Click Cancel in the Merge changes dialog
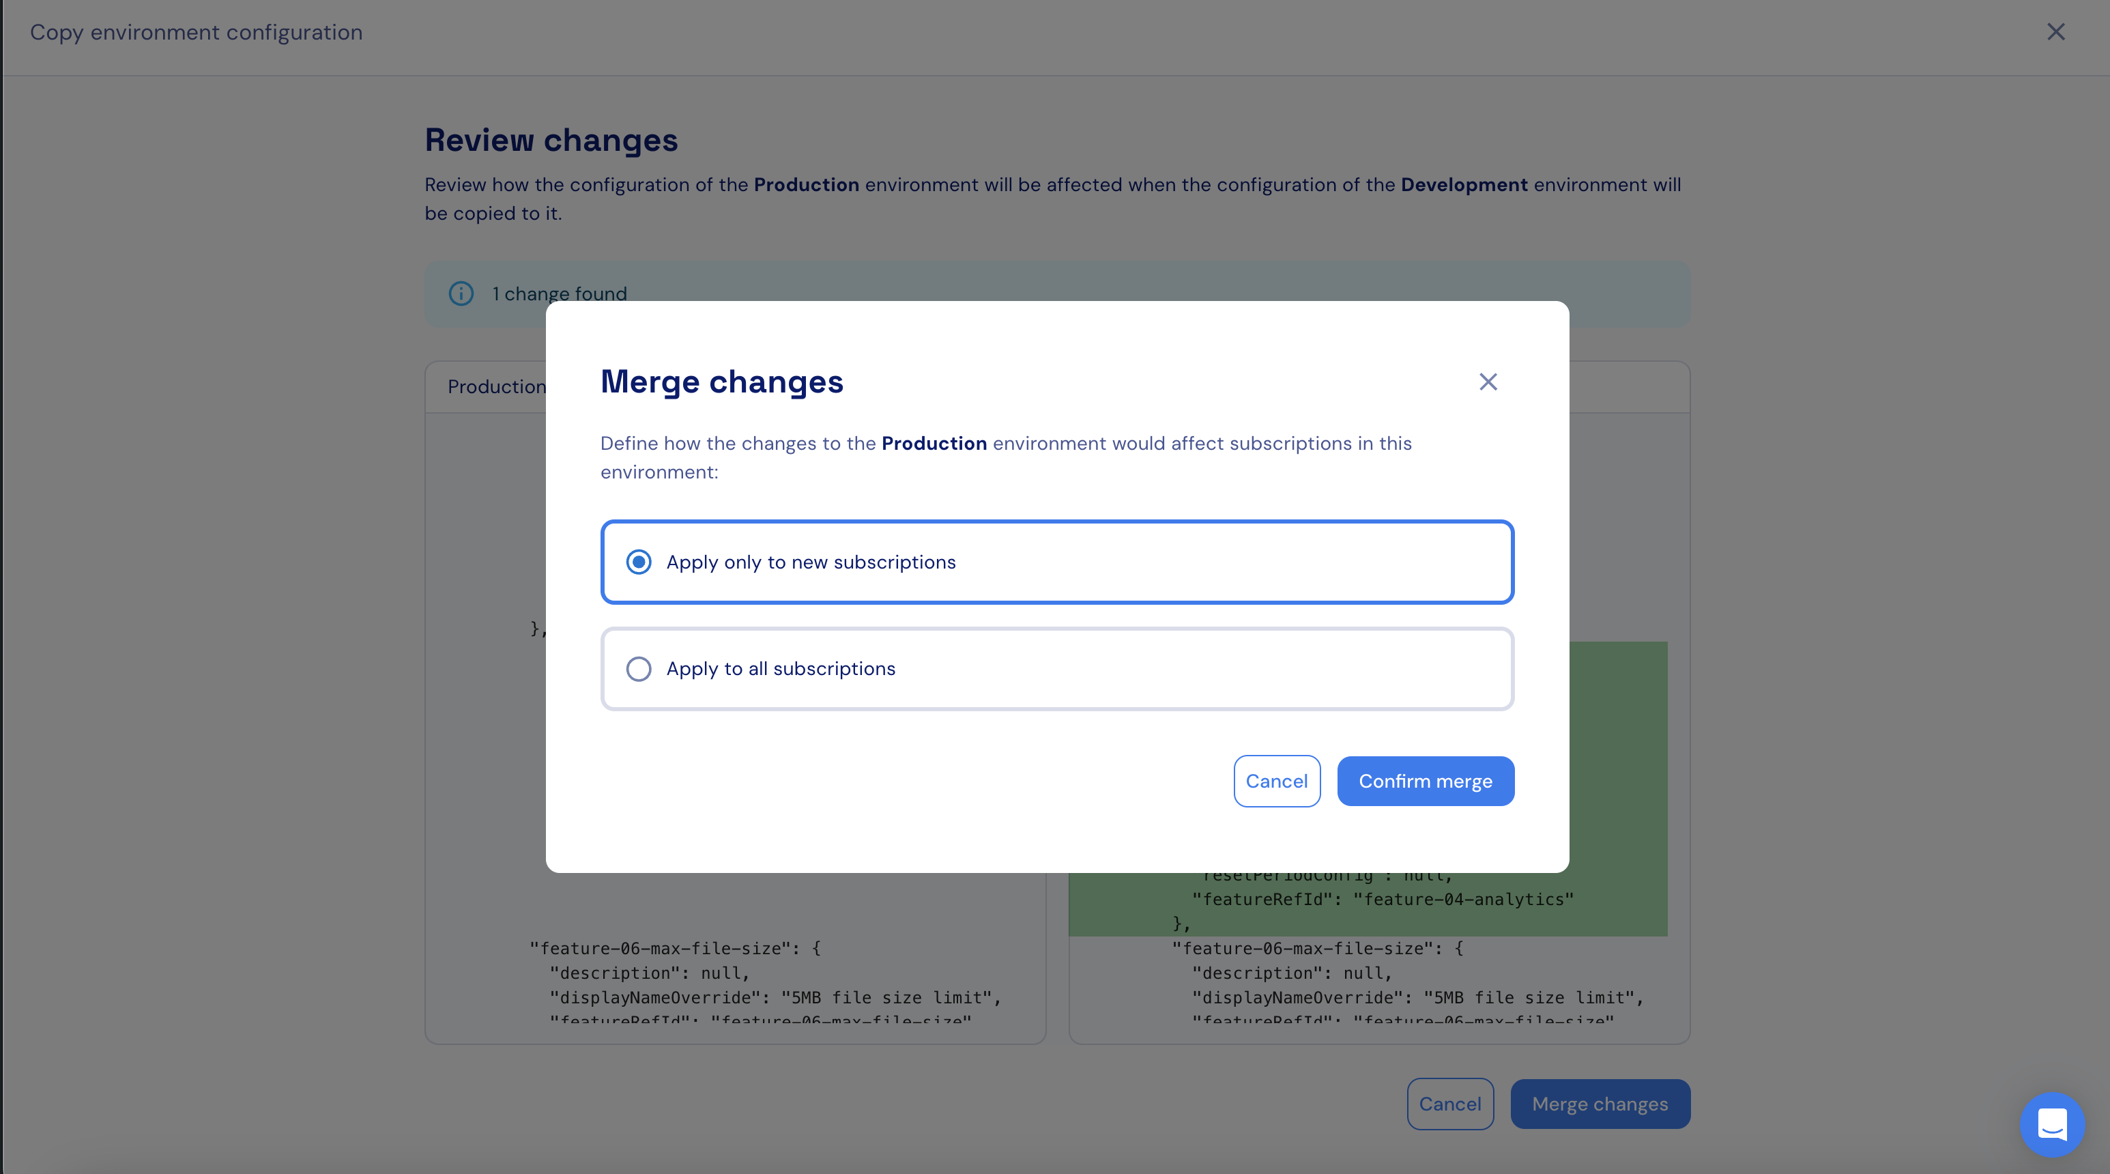The height and width of the screenshot is (1174, 2110). [x=1276, y=781]
